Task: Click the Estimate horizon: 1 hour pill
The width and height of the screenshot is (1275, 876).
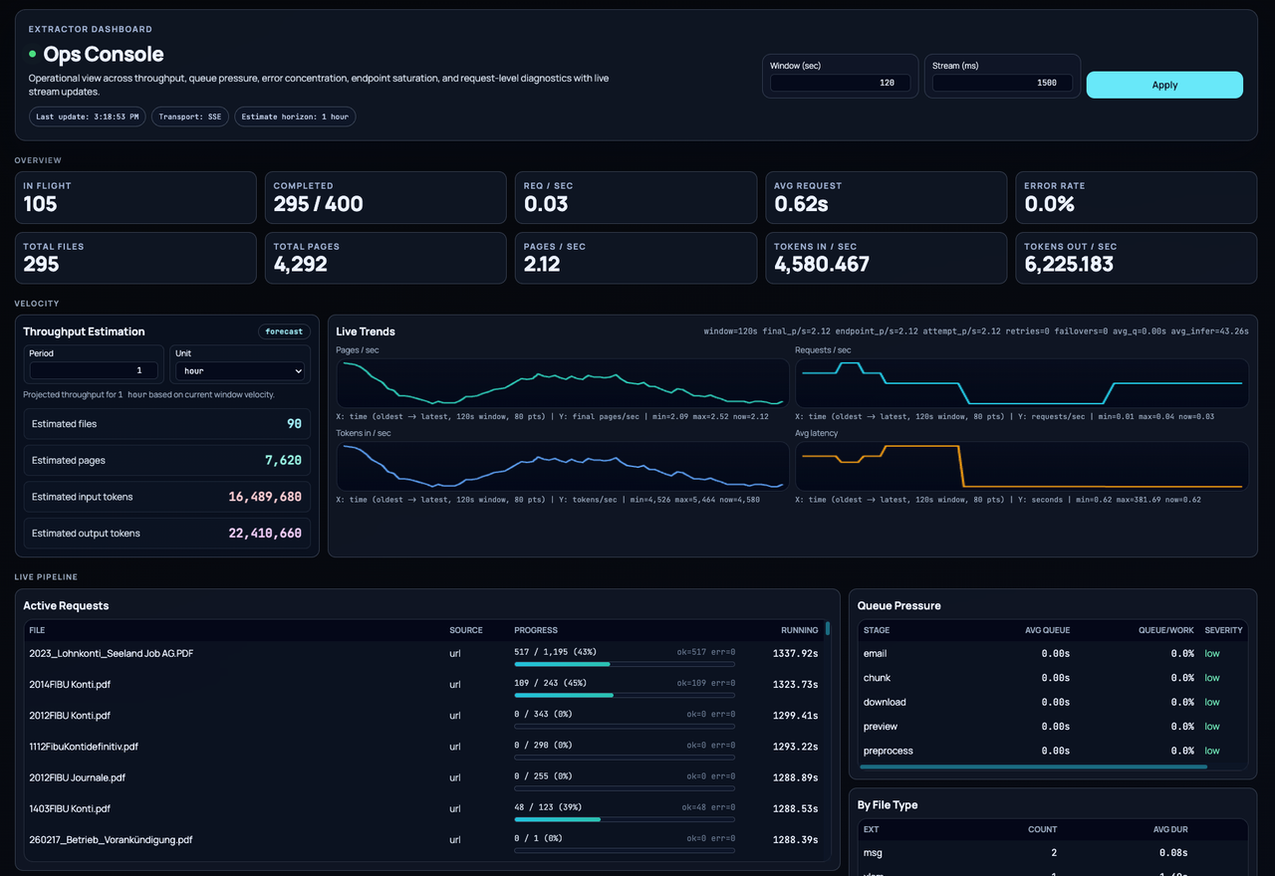Action: [x=295, y=115]
